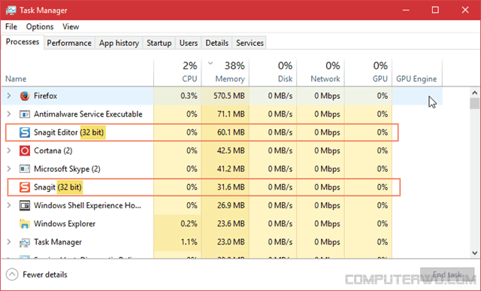Expand the Firefox process group
481x291 pixels.
point(9,95)
